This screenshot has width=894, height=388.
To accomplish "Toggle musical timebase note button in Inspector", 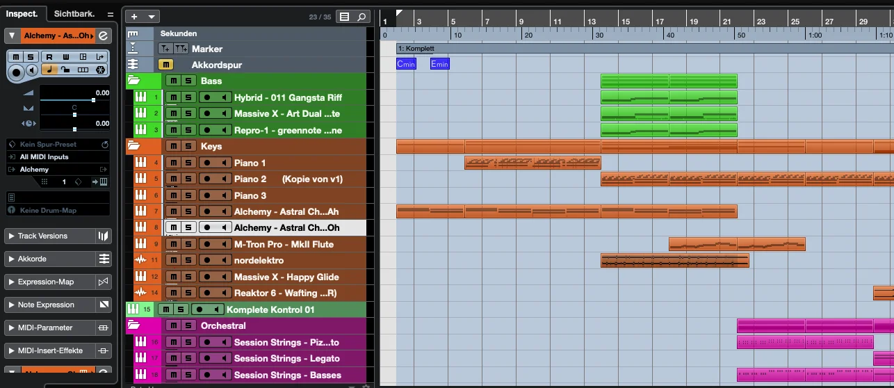I will pos(49,70).
